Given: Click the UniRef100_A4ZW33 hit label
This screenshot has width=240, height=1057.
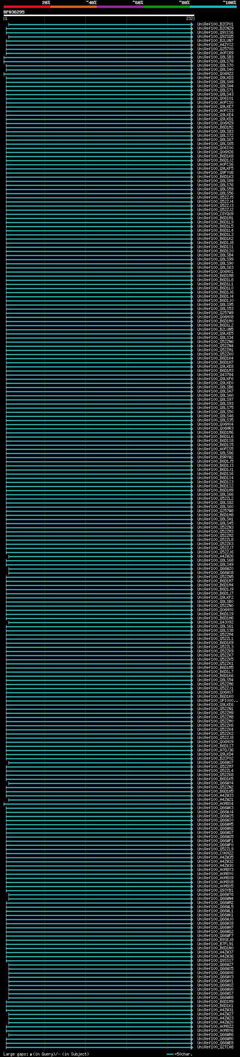Looking at the screenshot, I should pyautogui.click(x=215, y=795).
